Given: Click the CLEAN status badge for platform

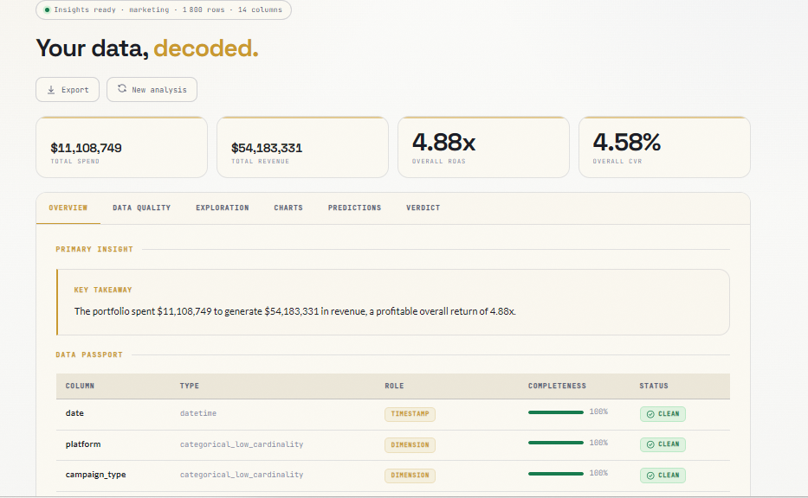Looking at the screenshot, I should (663, 444).
